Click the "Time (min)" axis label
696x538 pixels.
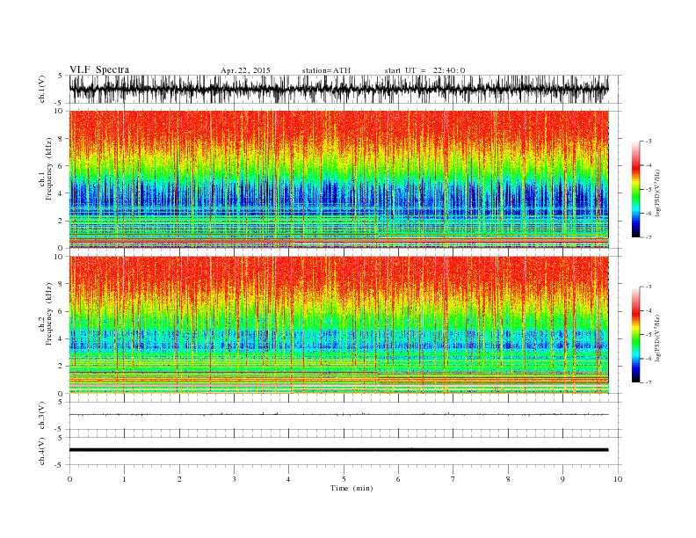click(352, 488)
